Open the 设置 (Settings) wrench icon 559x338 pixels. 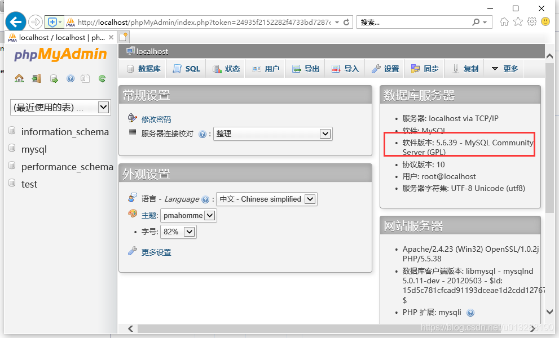click(385, 68)
